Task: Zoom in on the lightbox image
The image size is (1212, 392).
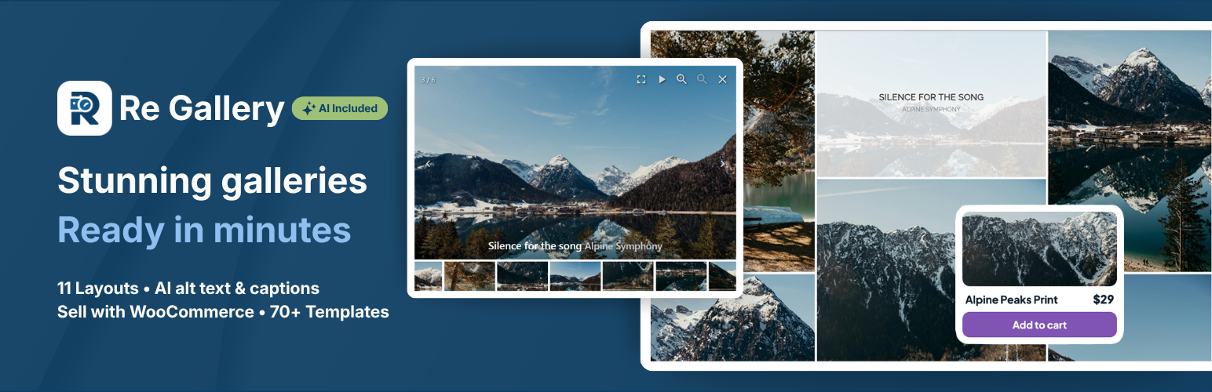Action: tap(681, 79)
